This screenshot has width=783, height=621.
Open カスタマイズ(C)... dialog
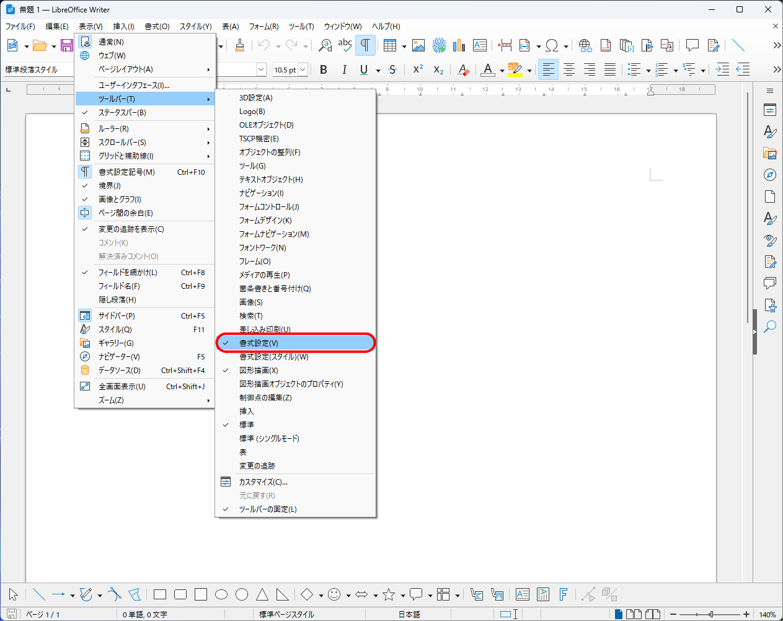click(x=263, y=482)
